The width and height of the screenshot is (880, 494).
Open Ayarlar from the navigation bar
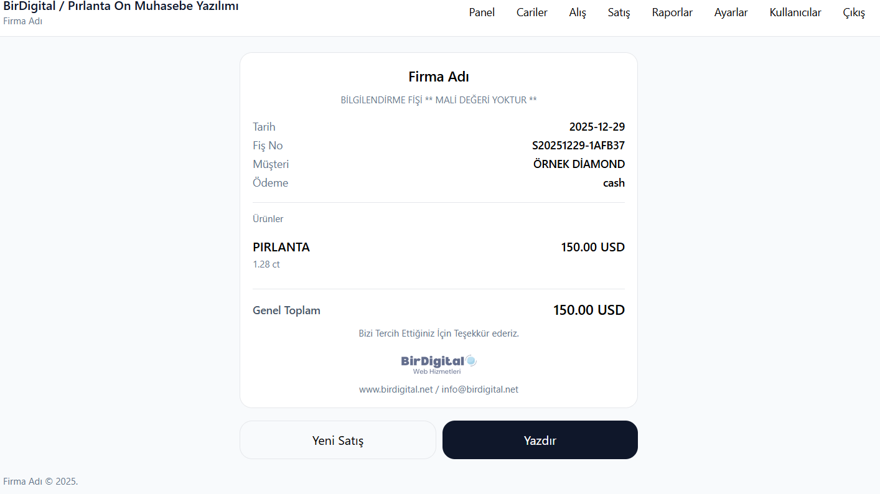click(x=731, y=12)
